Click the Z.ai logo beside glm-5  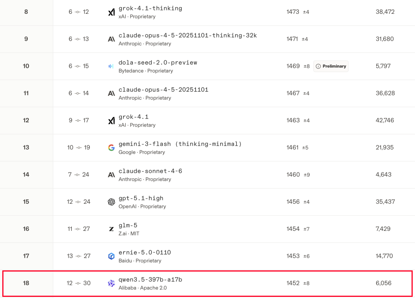tap(111, 229)
